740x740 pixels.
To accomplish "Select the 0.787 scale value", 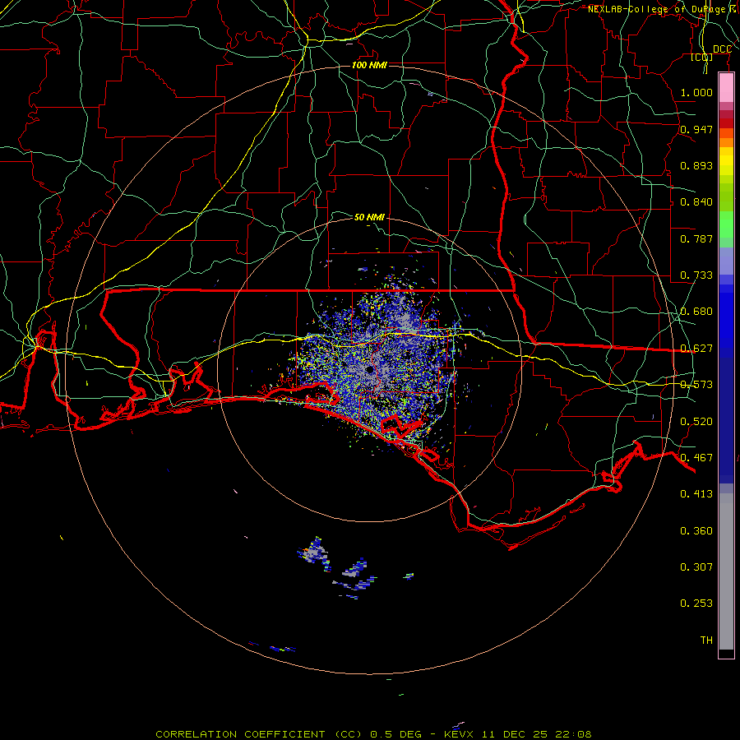I will pos(696,238).
